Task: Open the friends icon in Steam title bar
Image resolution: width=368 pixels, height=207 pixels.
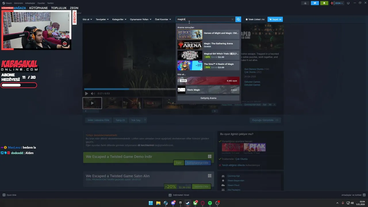Action: 305,3
